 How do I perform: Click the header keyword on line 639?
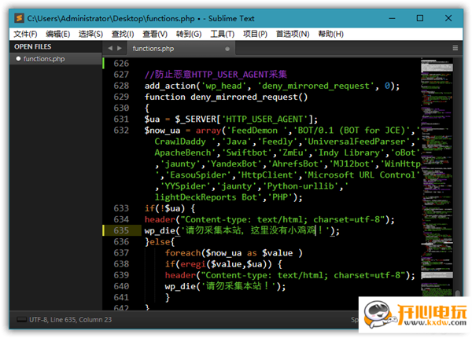point(180,275)
